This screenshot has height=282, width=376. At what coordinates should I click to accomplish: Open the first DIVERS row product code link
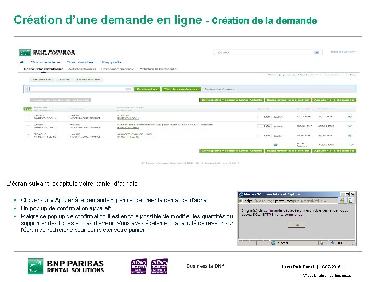[x=128, y=118]
